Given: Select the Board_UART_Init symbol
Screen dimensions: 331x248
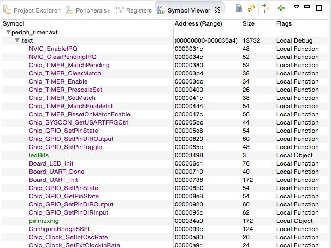Looking at the screenshot, I should click(x=54, y=180).
